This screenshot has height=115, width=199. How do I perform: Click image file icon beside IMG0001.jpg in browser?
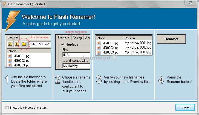pyautogui.click(x=10, y=56)
